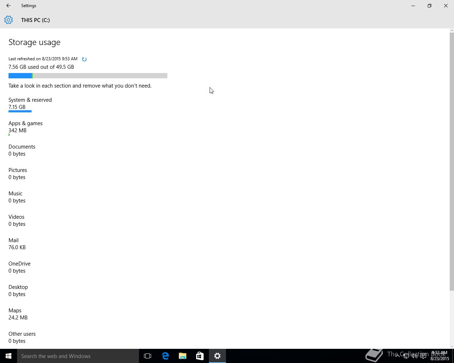
Task: Open Other users storage section
Action: tap(22, 337)
